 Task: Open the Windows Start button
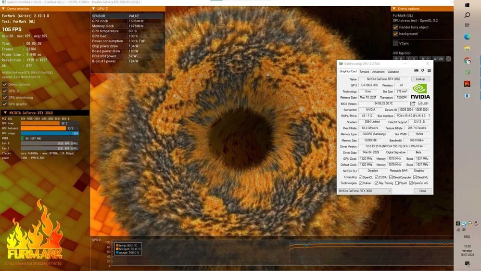tap(467, 5)
